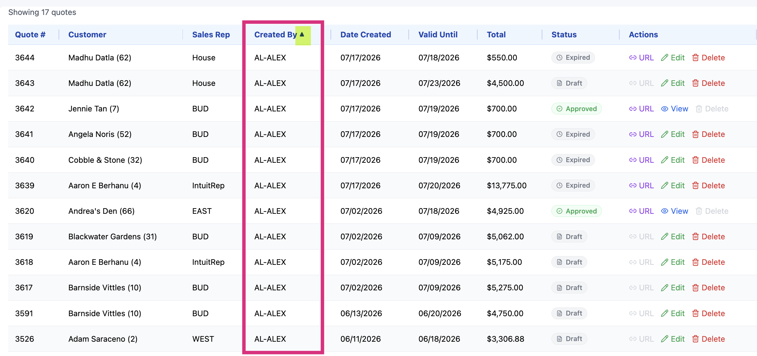The height and width of the screenshot is (356, 757).
Task: Click the Customer column header
Action: [x=87, y=35]
